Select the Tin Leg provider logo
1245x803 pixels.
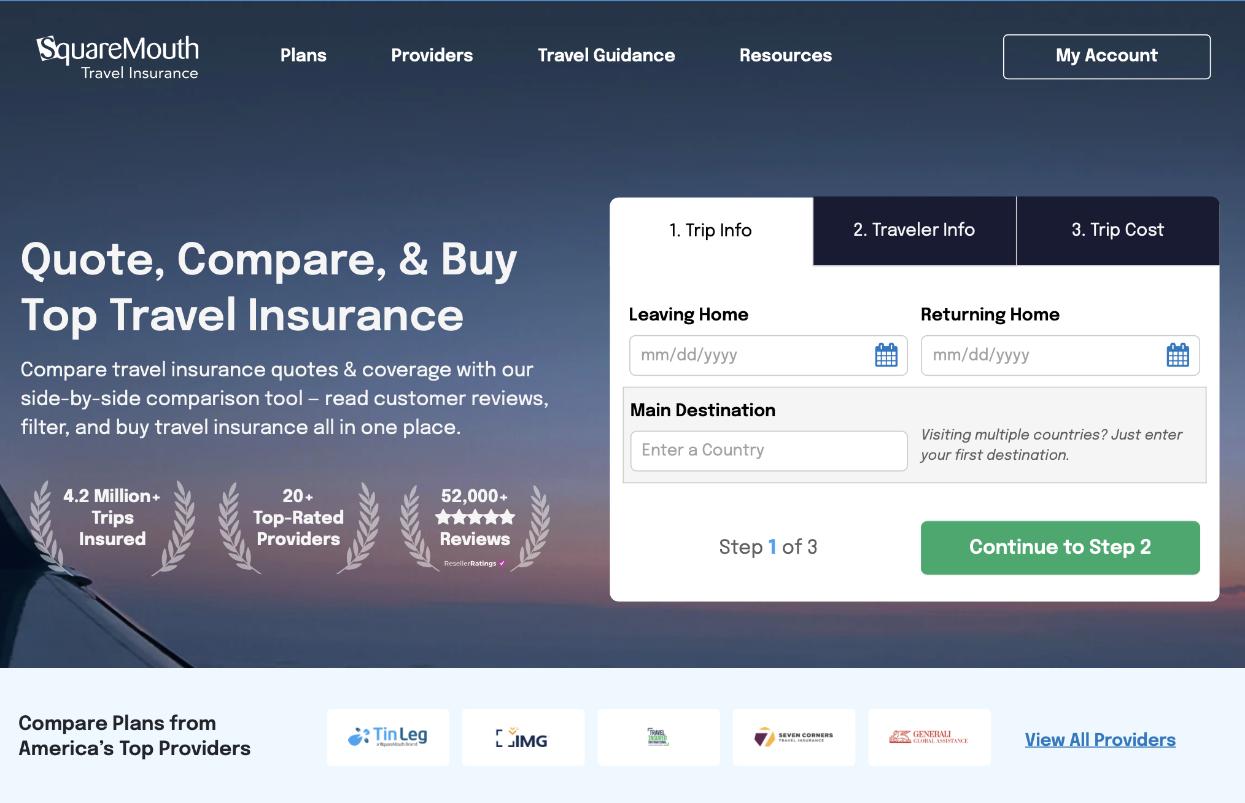click(388, 737)
